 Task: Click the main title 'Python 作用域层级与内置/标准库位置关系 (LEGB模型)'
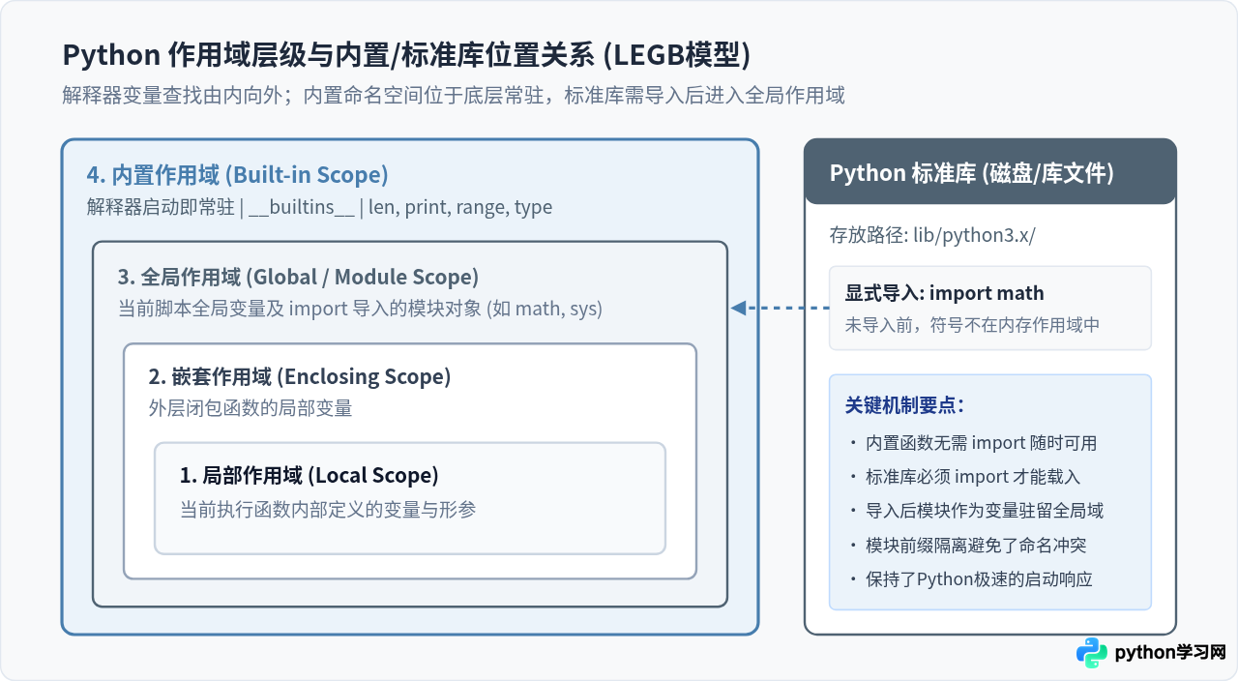(x=406, y=55)
